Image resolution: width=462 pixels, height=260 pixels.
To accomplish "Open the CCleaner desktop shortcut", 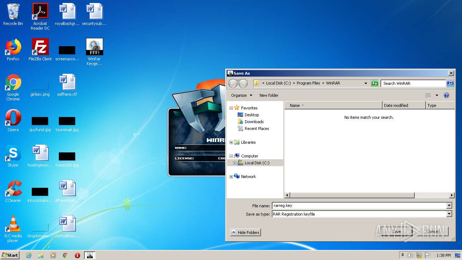I will tap(13, 191).
